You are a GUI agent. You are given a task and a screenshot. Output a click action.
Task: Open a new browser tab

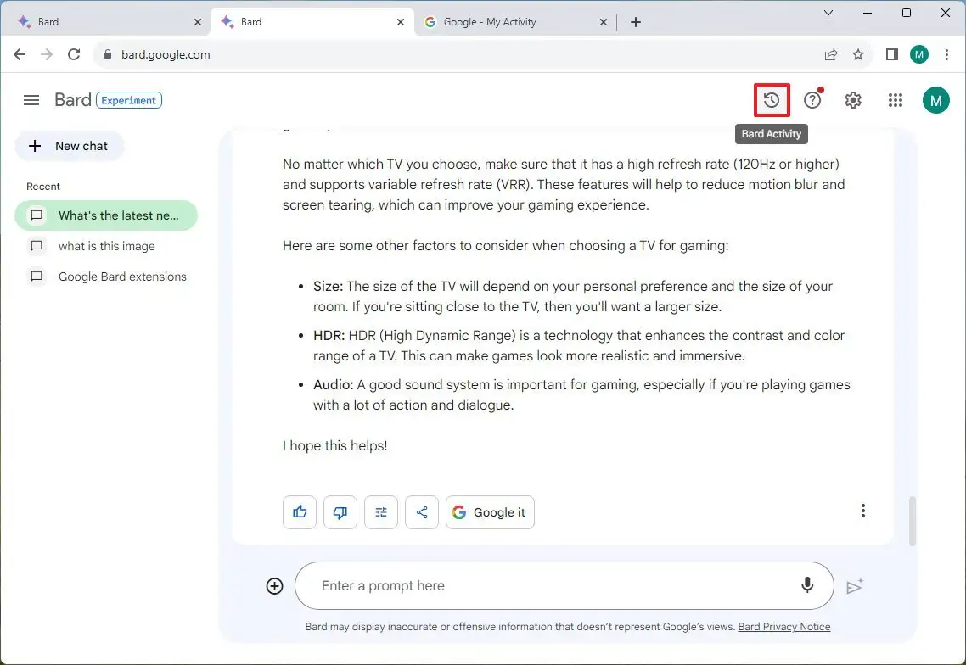(x=636, y=22)
